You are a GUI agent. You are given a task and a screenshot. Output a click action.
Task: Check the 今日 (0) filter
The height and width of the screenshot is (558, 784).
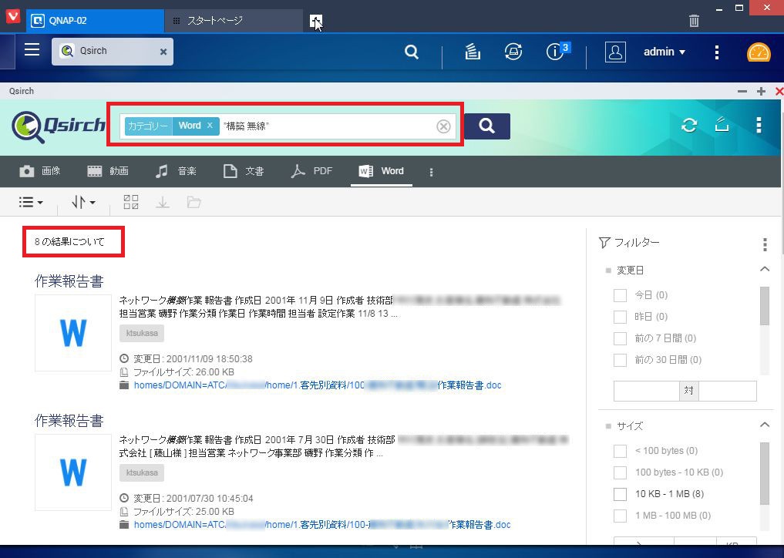click(620, 295)
